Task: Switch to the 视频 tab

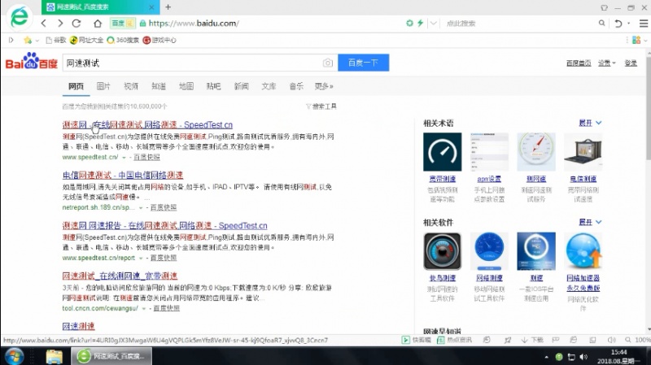Action: 131,86
